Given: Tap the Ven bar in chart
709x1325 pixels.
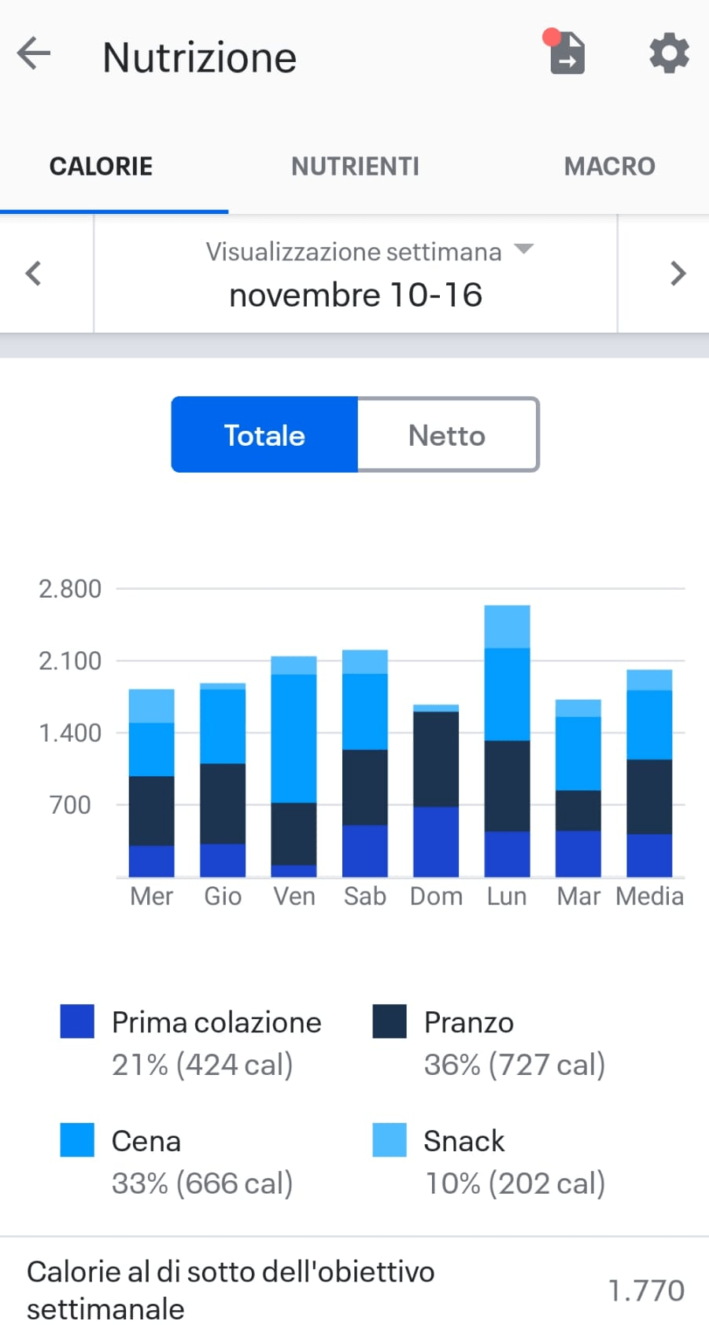Looking at the screenshot, I should click(x=294, y=767).
